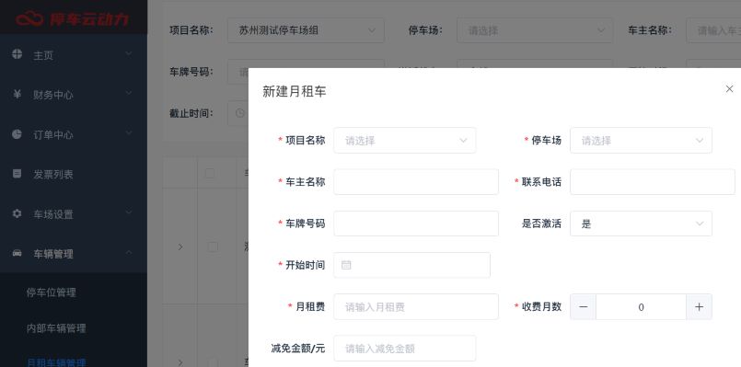Screen dimensions: 741x367
Task: Click the 主页 home icon in sidebar
Action: point(17,54)
